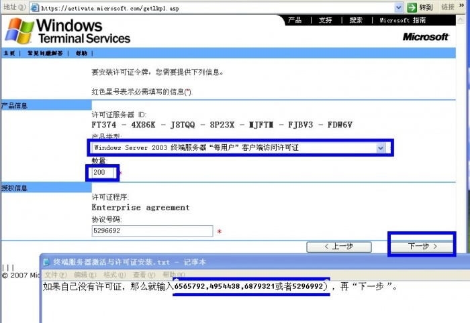The height and width of the screenshot is (323, 470).
Task: Click the Notepad title bar icon
Action: [x=46, y=262]
